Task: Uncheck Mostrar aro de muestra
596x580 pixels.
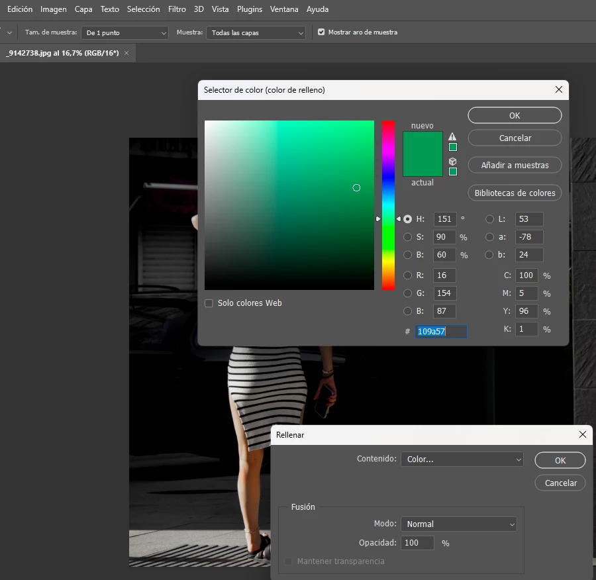Action: point(321,32)
